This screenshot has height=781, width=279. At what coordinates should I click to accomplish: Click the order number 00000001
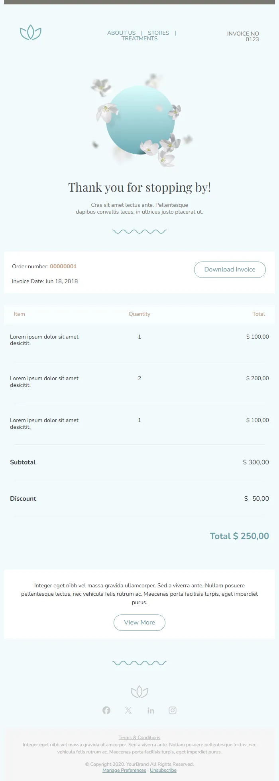pos(63,266)
